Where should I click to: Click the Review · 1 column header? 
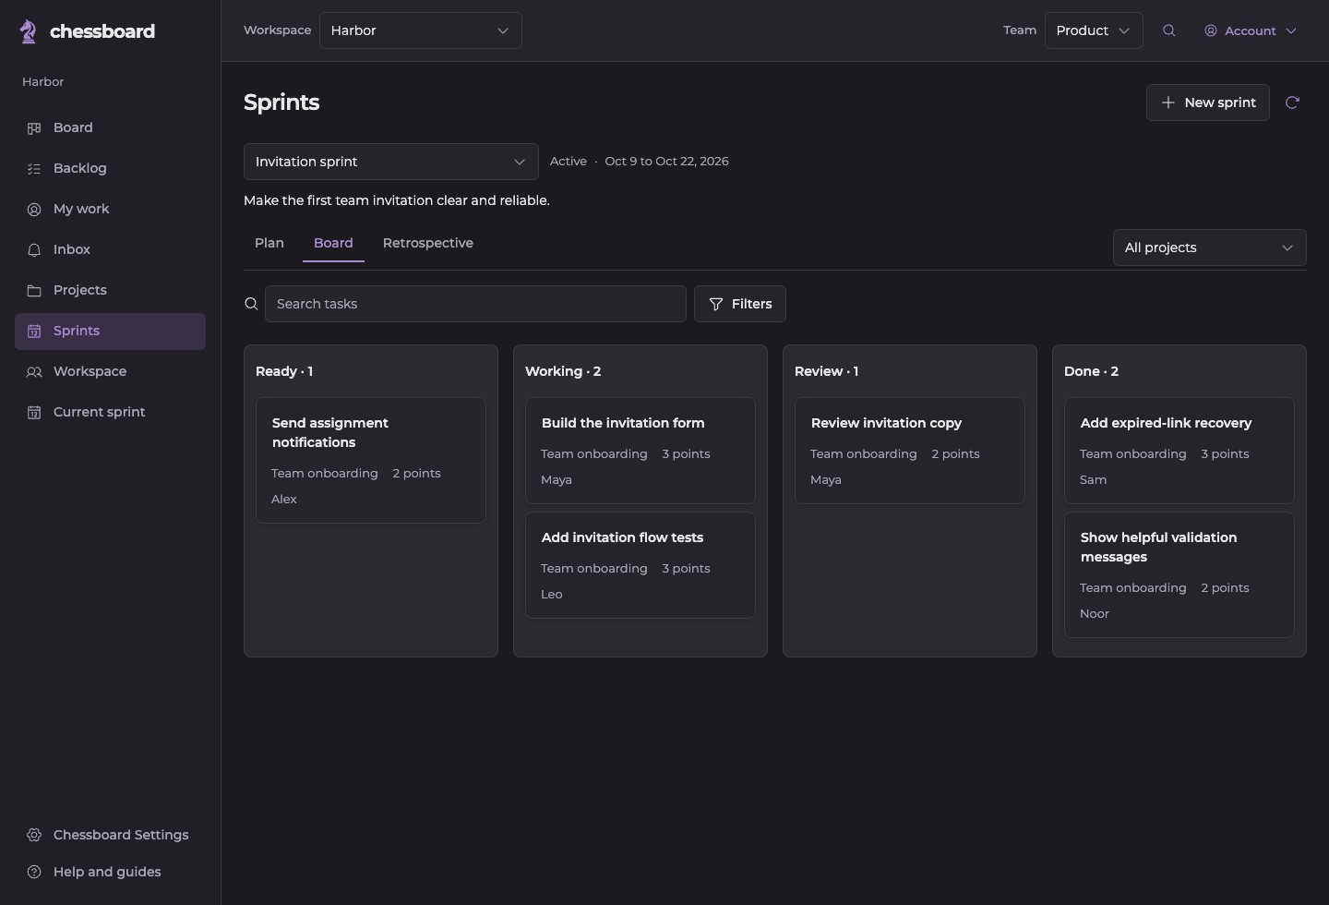[x=827, y=371]
